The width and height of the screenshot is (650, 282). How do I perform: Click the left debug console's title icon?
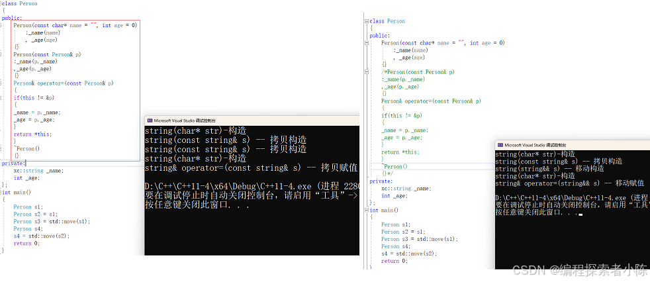(x=150, y=120)
